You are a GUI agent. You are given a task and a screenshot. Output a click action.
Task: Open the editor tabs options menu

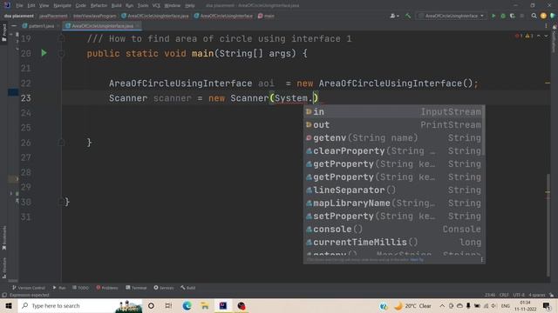[x=546, y=26]
